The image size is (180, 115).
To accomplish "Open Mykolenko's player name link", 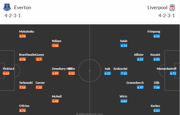I will (x=26, y=32).
